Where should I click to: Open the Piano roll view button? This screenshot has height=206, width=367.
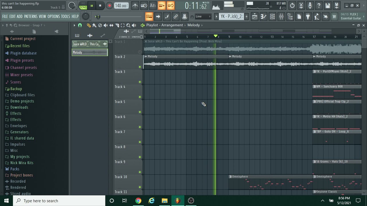coord(263,17)
